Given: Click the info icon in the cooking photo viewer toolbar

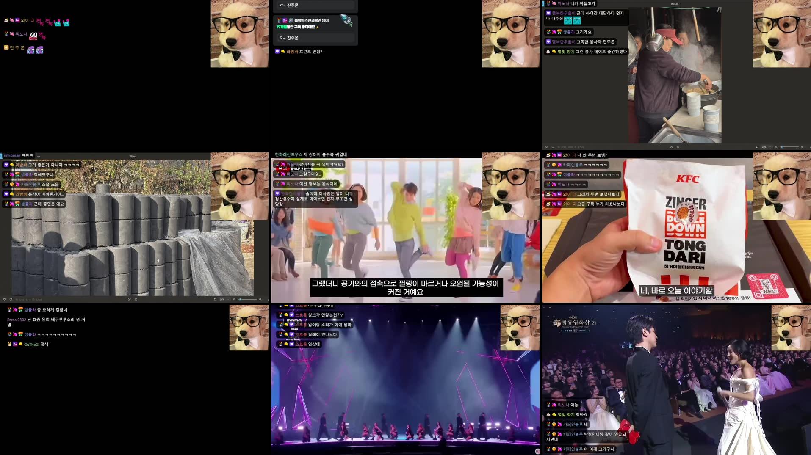Looking at the screenshot, I should click(x=553, y=147).
